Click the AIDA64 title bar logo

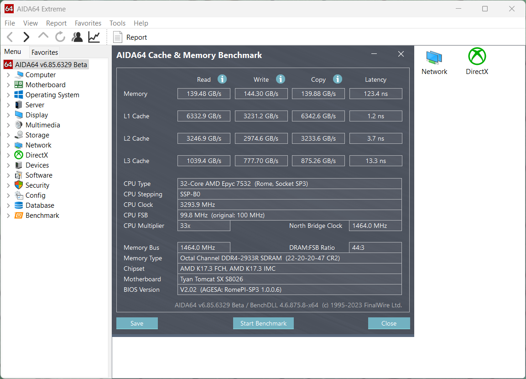coord(9,9)
